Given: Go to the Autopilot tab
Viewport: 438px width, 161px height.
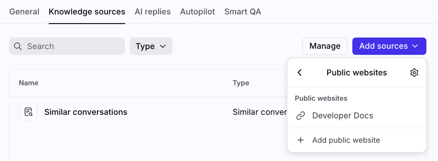Looking at the screenshot, I should pyautogui.click(x=197, y=12).
